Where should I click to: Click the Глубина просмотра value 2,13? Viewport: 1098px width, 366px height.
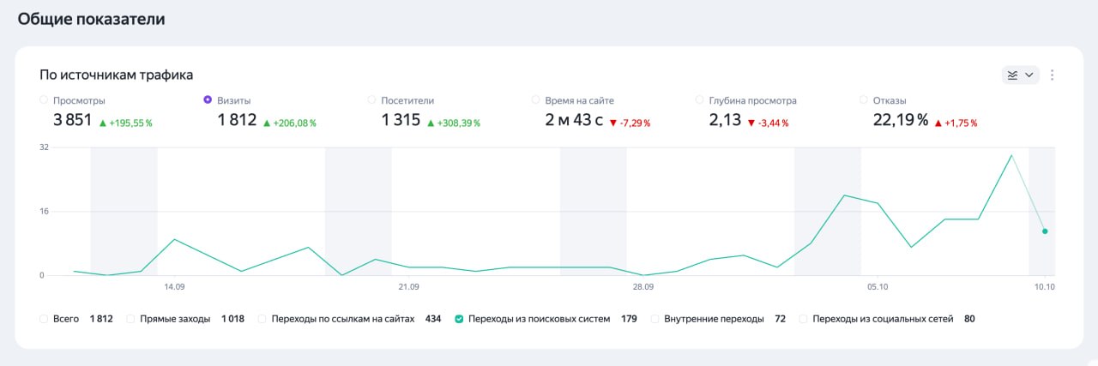pos(725,121)
